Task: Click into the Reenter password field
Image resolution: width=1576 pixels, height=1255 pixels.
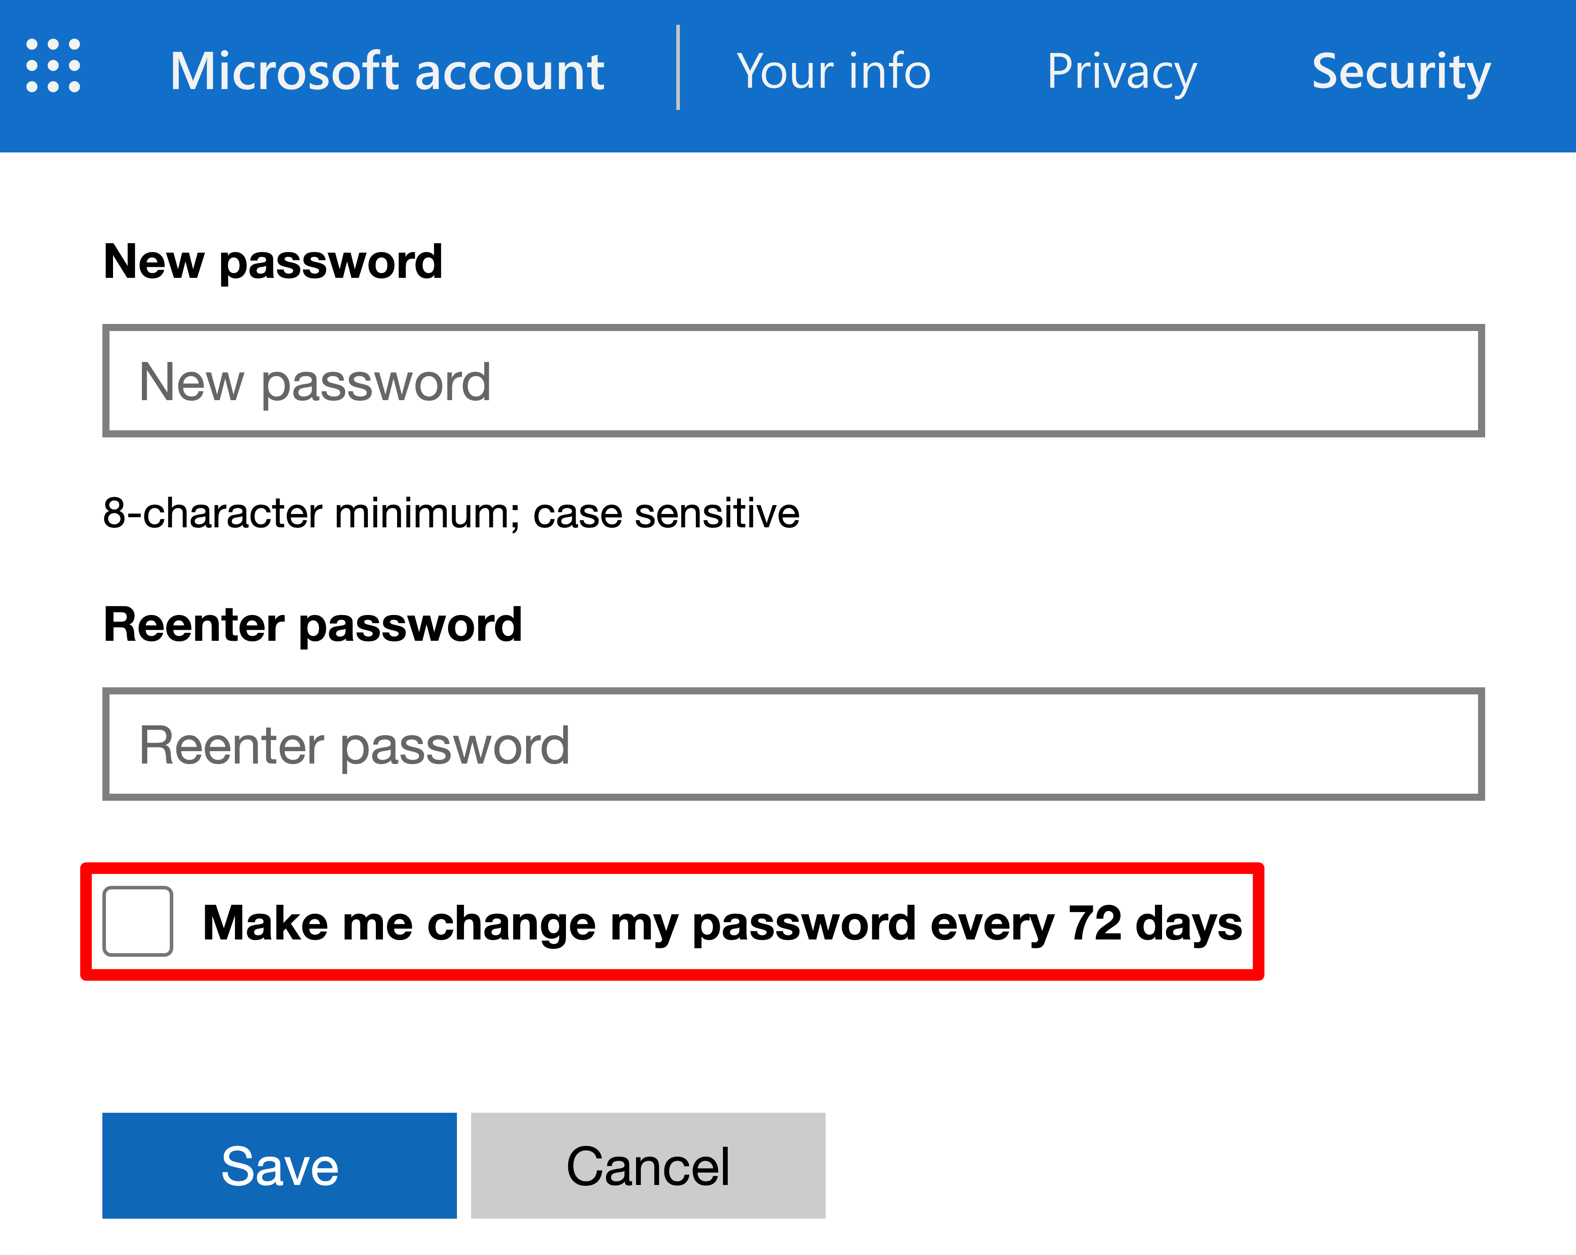Action: coord(793,744)
